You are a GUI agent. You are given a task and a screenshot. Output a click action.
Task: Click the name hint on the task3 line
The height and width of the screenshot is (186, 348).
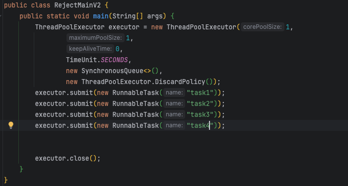[174, 115]
